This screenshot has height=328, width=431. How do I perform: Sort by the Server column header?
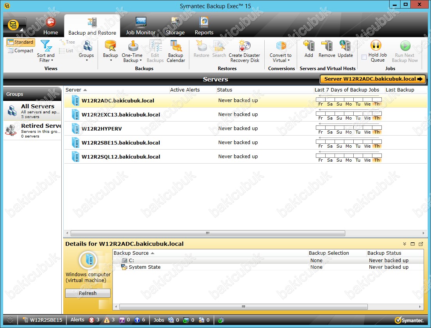117,90
